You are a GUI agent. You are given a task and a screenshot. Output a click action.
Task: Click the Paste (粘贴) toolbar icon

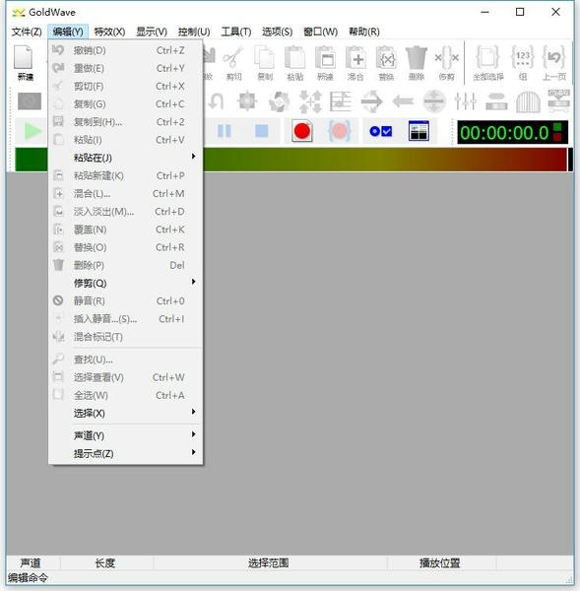pos(294,63)
